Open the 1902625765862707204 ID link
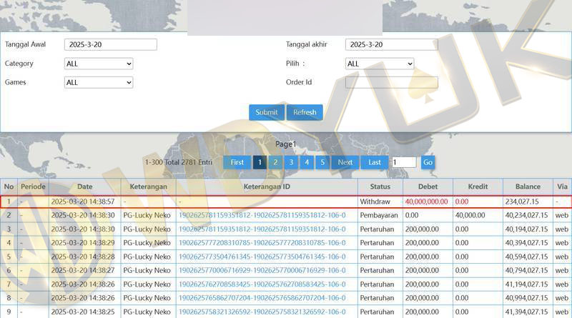This screenshot has width=572, height=318. tap(262, 298)
